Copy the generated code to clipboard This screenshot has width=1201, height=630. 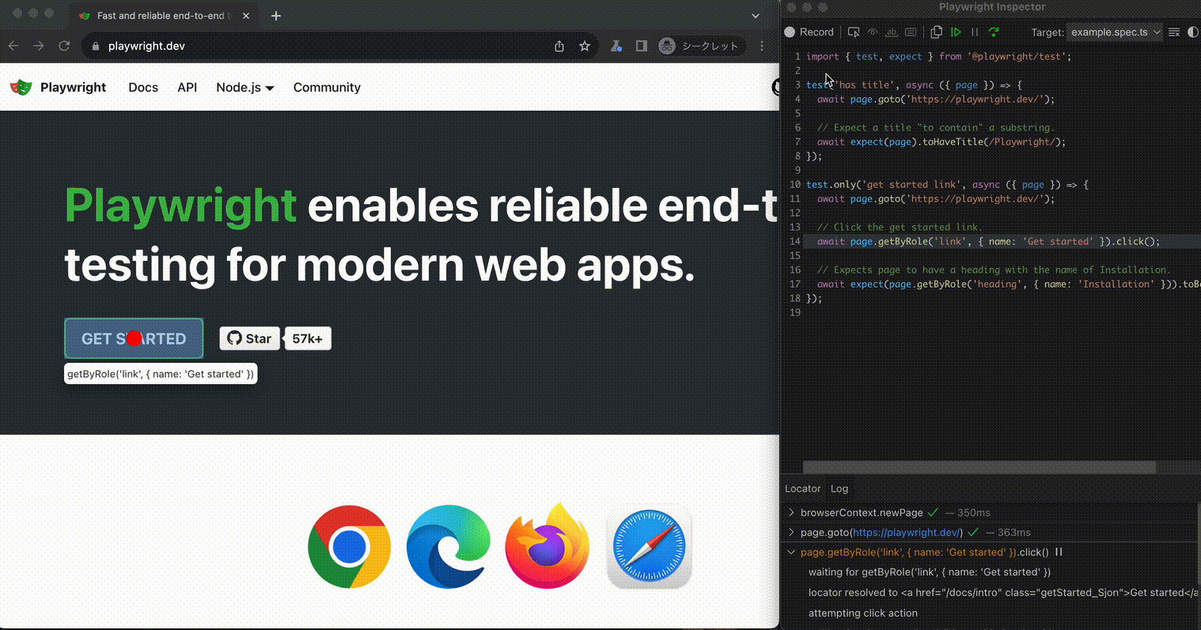[x=936, y=32]
